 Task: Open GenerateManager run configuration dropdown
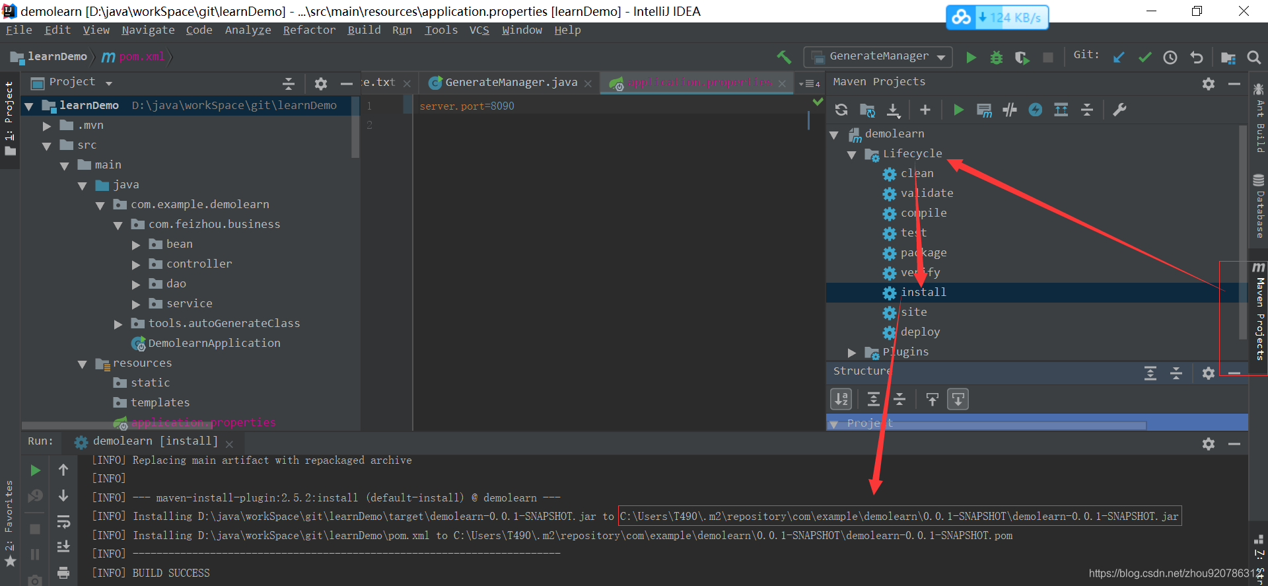coord(878,57)
